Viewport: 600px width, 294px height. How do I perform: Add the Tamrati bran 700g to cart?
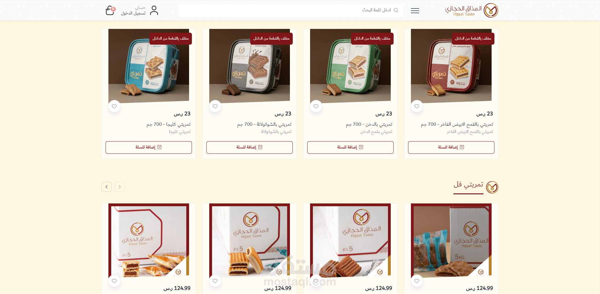350,147
